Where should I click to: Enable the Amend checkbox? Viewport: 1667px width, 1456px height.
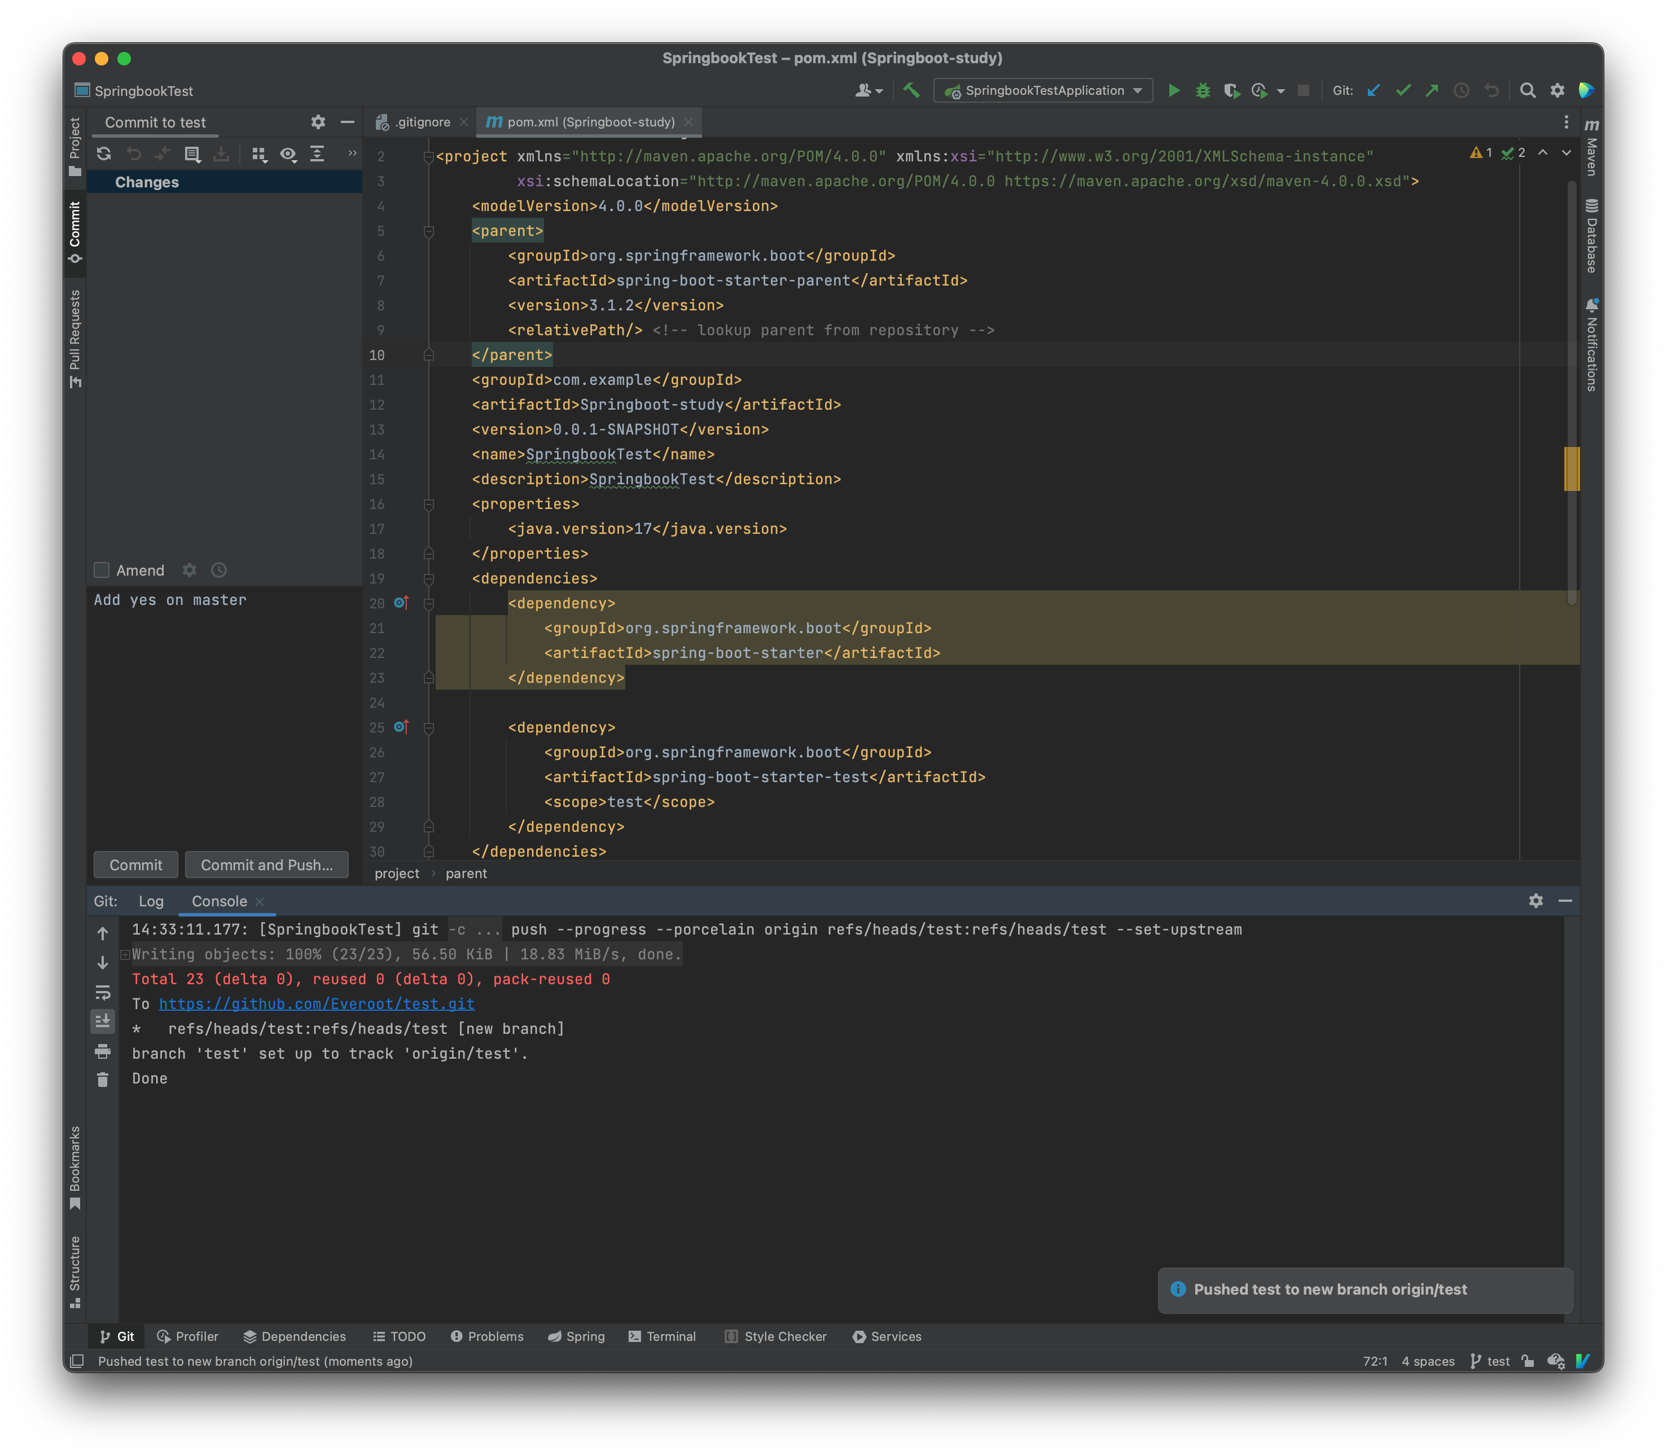pos(102,571)
